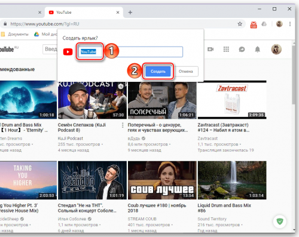Screen dimensions: 299x237
Task: Click the new tab plus button
Action: pos(130,13)
